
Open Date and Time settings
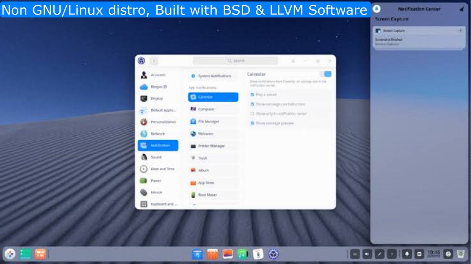click(x=157, y=169)
